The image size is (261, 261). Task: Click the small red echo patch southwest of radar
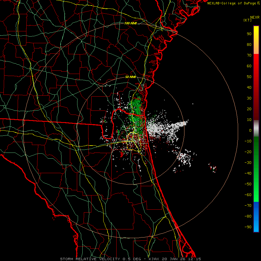[122, 154]
